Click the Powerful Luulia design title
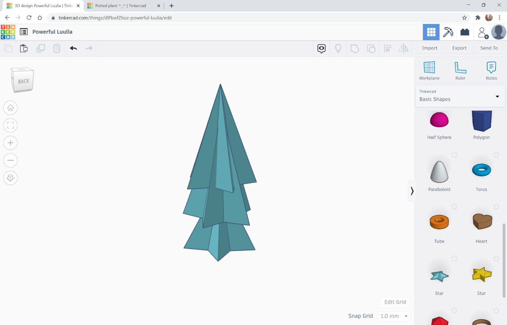Screen dimensions: 507x325 [x=52, y=32]
